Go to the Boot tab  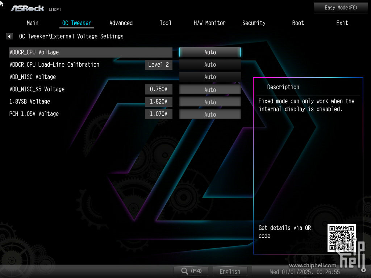[x=298, y=23]
